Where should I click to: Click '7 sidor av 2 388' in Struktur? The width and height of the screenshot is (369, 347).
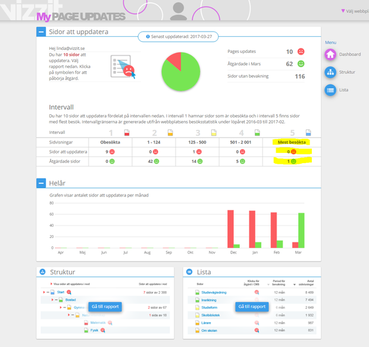[155, 292]
